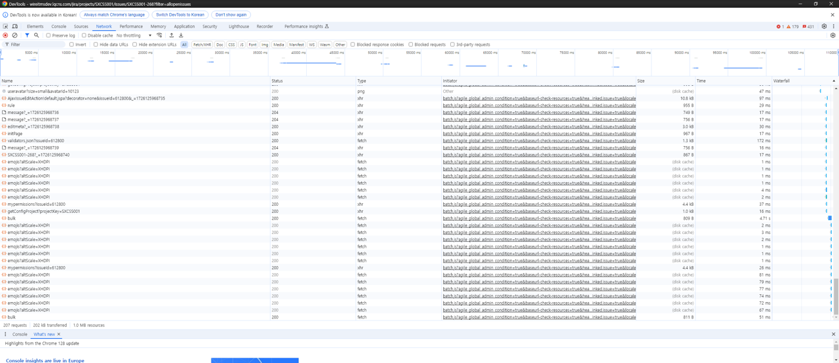
Task: Sort by the Size column header
Action: (x=665, y=81)
